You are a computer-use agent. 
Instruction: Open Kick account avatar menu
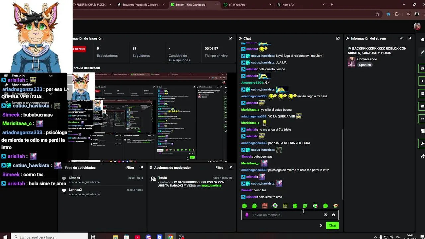[417, 26]
